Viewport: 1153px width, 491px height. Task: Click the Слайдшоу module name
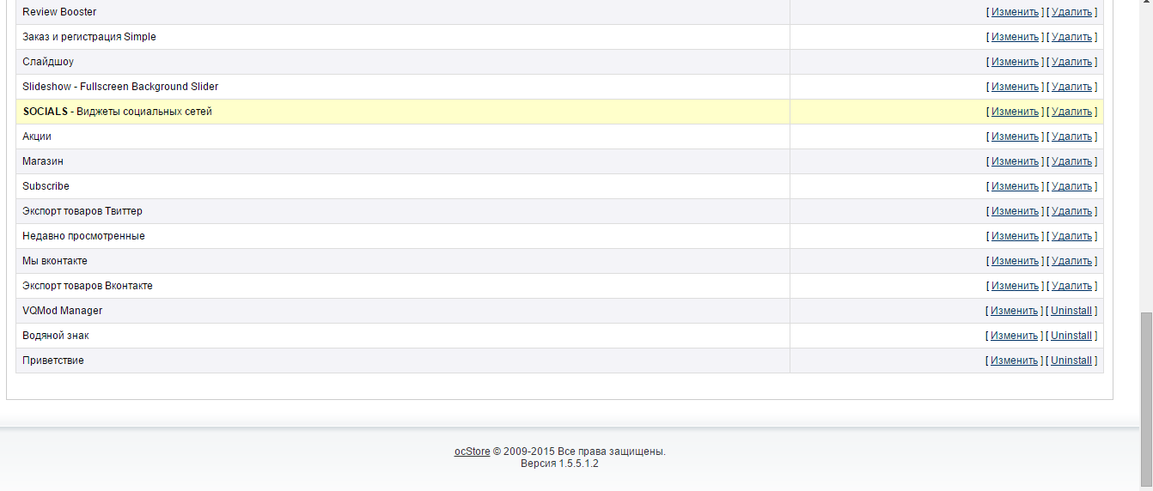pyautogui.click(x=48, y=62)
